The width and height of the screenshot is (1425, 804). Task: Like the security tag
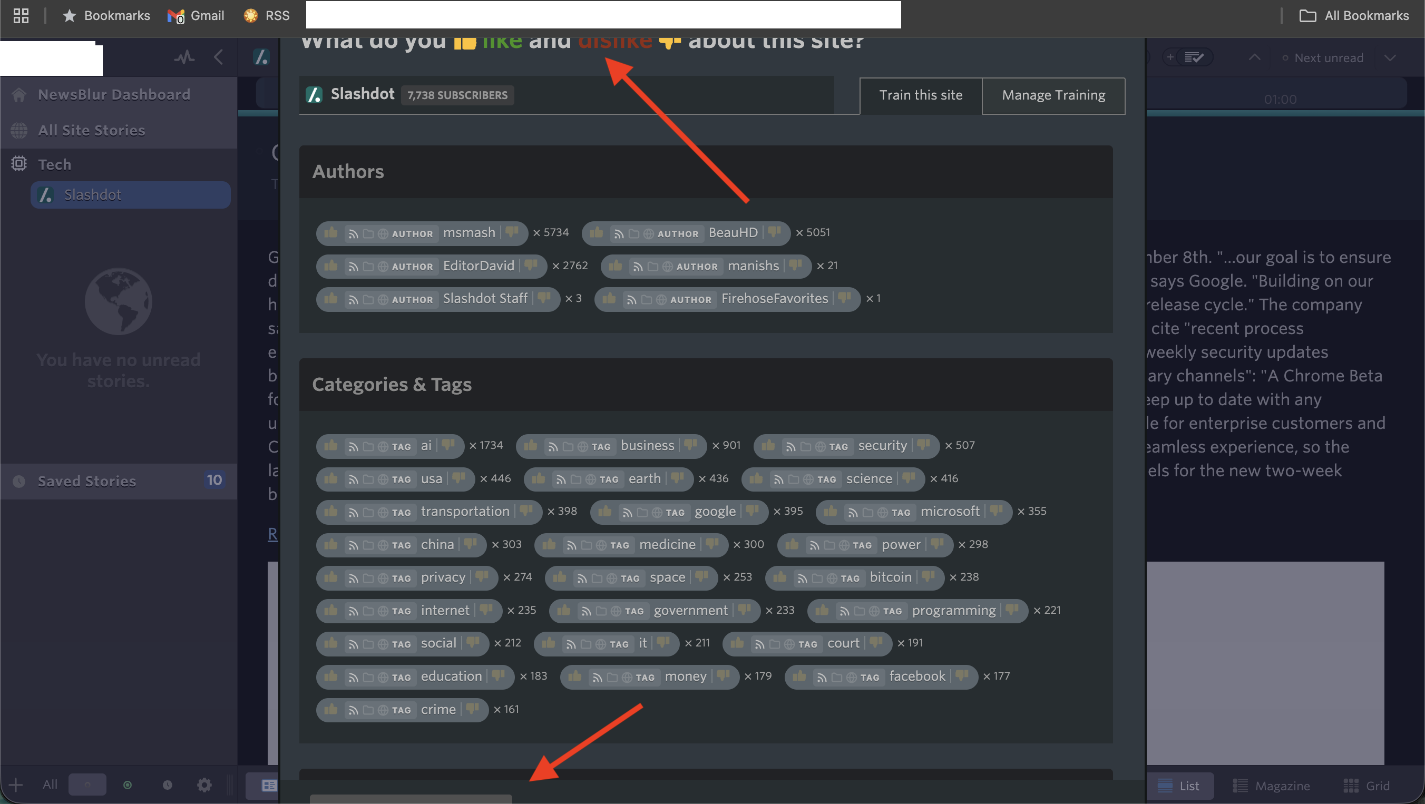click(768, 446)
